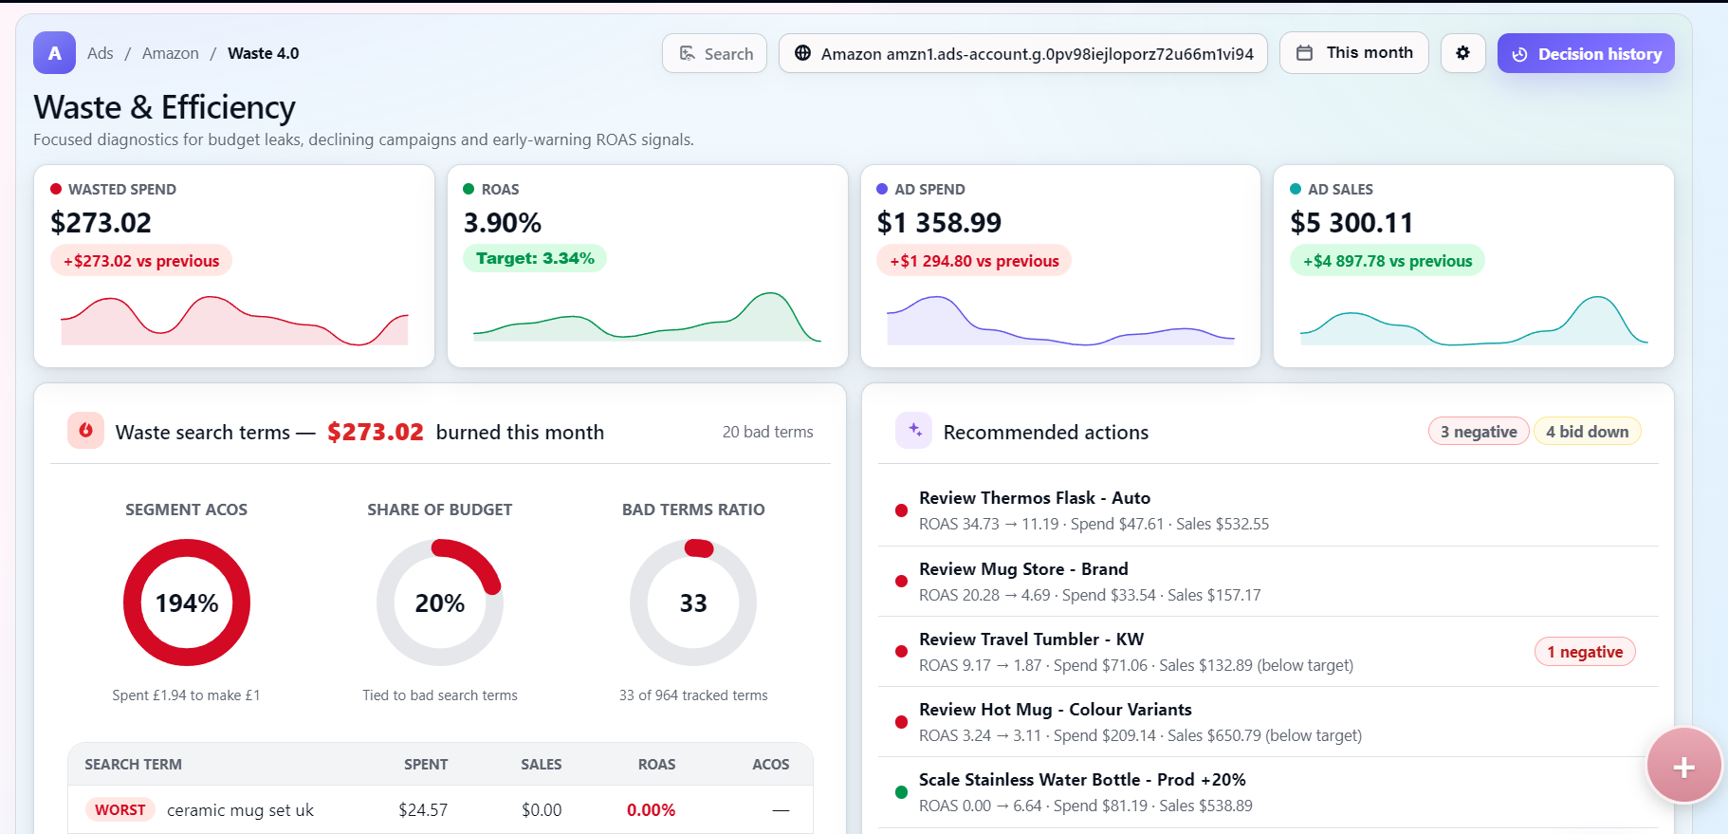The image size is (1728, 834).
Task: Sort by the Search Term column header
Action: pos(133,765)
